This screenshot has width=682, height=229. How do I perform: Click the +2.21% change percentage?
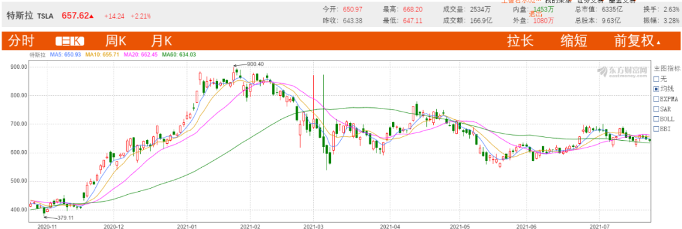pyautogui.click(x=140, y=16)
